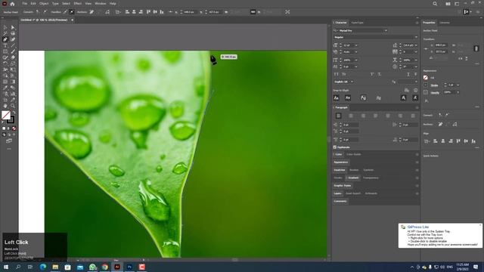Select the Line Segment tool
484x272 pixels.
(13, 45)
